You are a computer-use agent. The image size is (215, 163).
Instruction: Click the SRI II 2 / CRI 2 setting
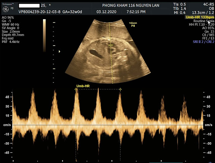pos(204,42)
